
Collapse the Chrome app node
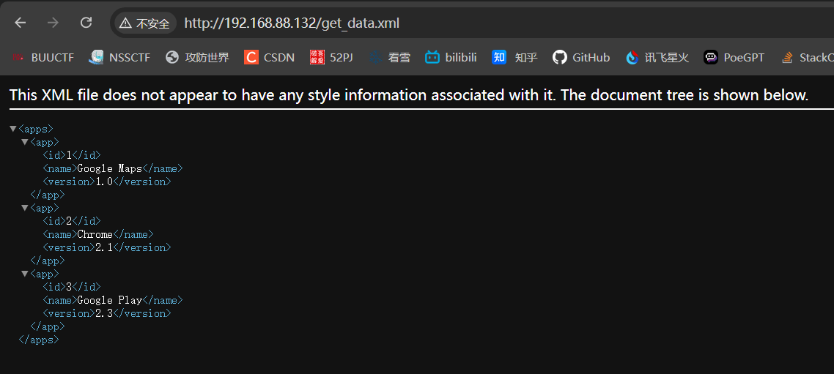click(x=25, y=208)
